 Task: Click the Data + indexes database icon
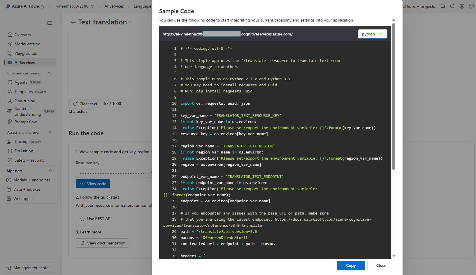(9, 189)
